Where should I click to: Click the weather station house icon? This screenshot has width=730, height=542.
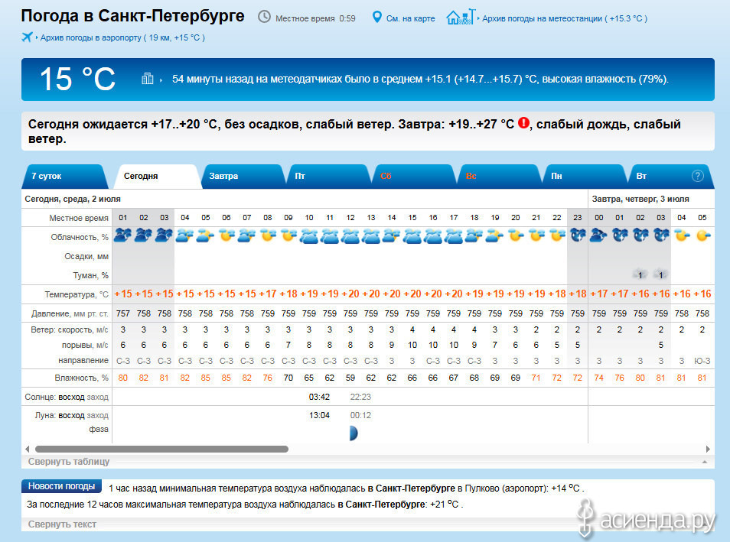click(461, 17)
